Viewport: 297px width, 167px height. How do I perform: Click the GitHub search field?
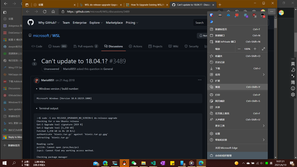coord(200,23)
